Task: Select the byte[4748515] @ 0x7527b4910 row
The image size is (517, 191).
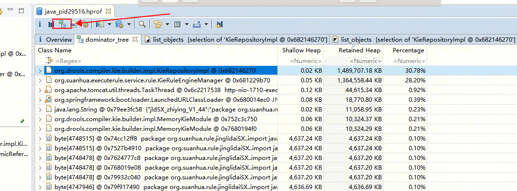Action: click(x=231, y=148)
